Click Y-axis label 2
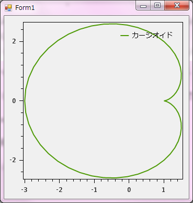The width and height of the screenshot is (193, 203). coord(14,41)
